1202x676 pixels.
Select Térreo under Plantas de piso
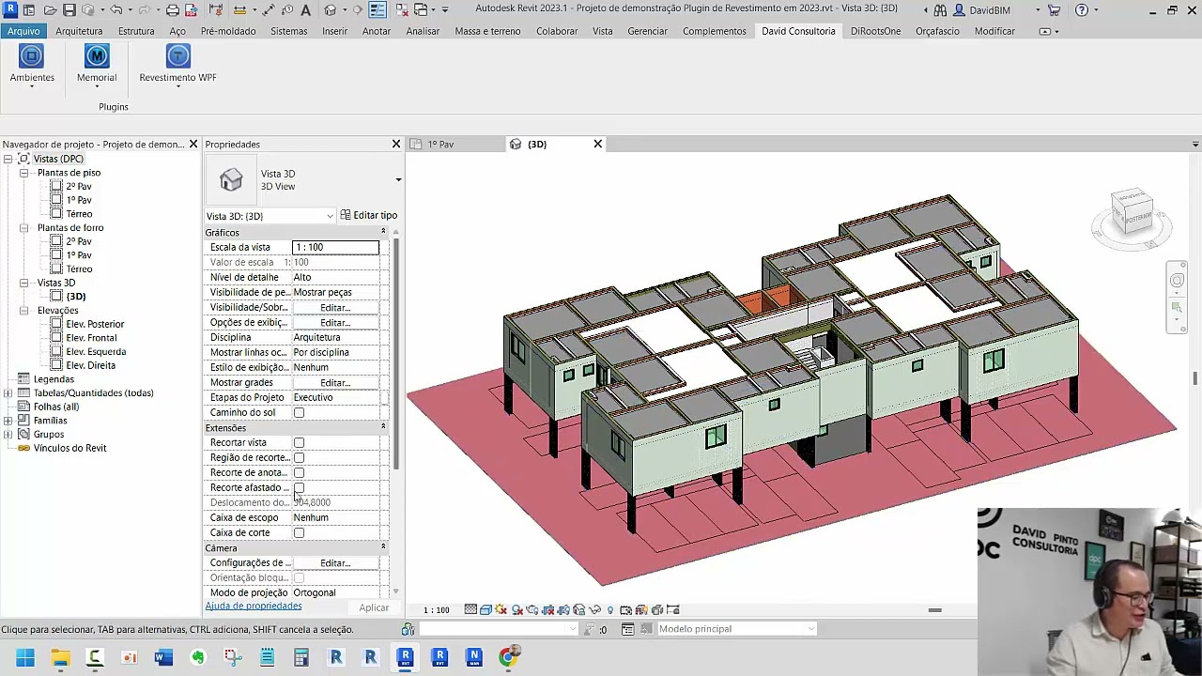(79, 214)
